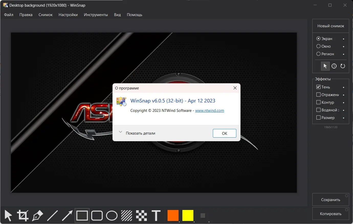Viewport: 353px width, 224px height.
Task: Open the Правка menu
Action: click(26, 15)
